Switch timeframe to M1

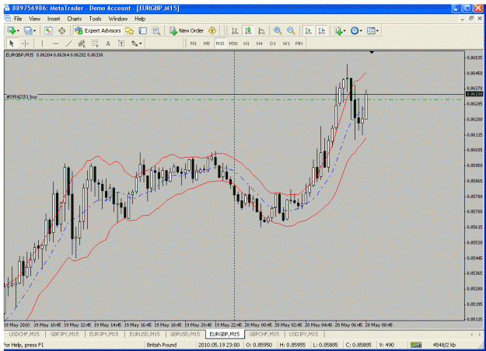[194, 43]
